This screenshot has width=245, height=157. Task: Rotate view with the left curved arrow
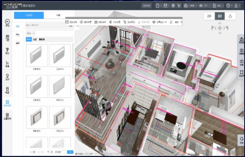click(x=212, y=28)
